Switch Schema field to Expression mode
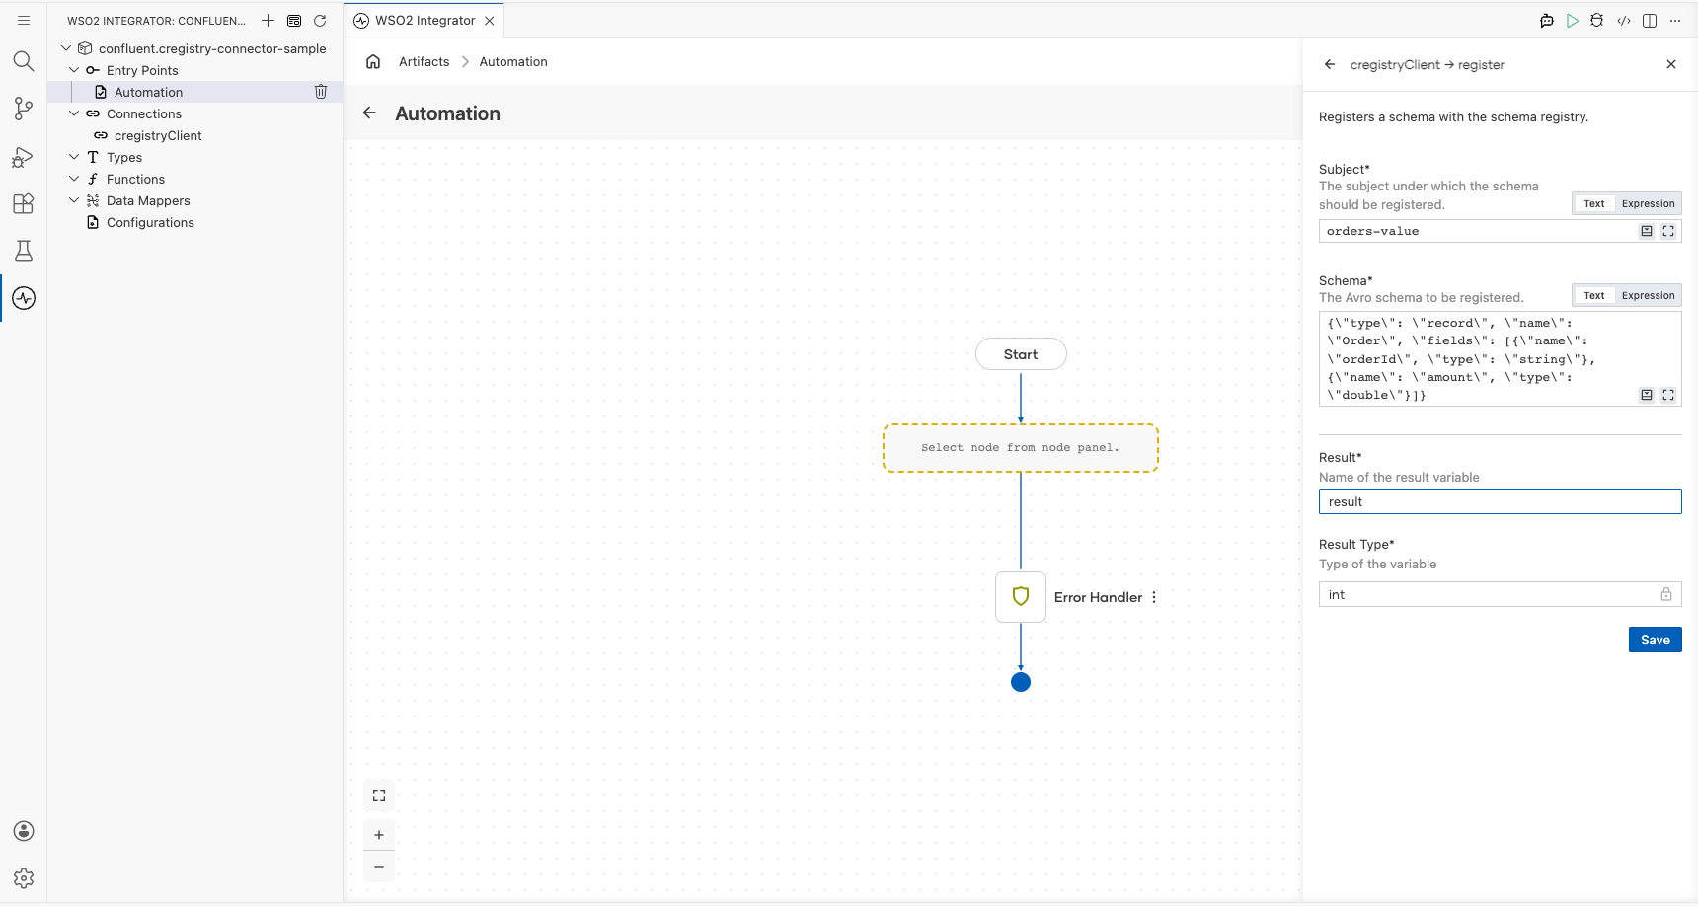Viewport: 1698px width, 906px height. click(1648, 295)
